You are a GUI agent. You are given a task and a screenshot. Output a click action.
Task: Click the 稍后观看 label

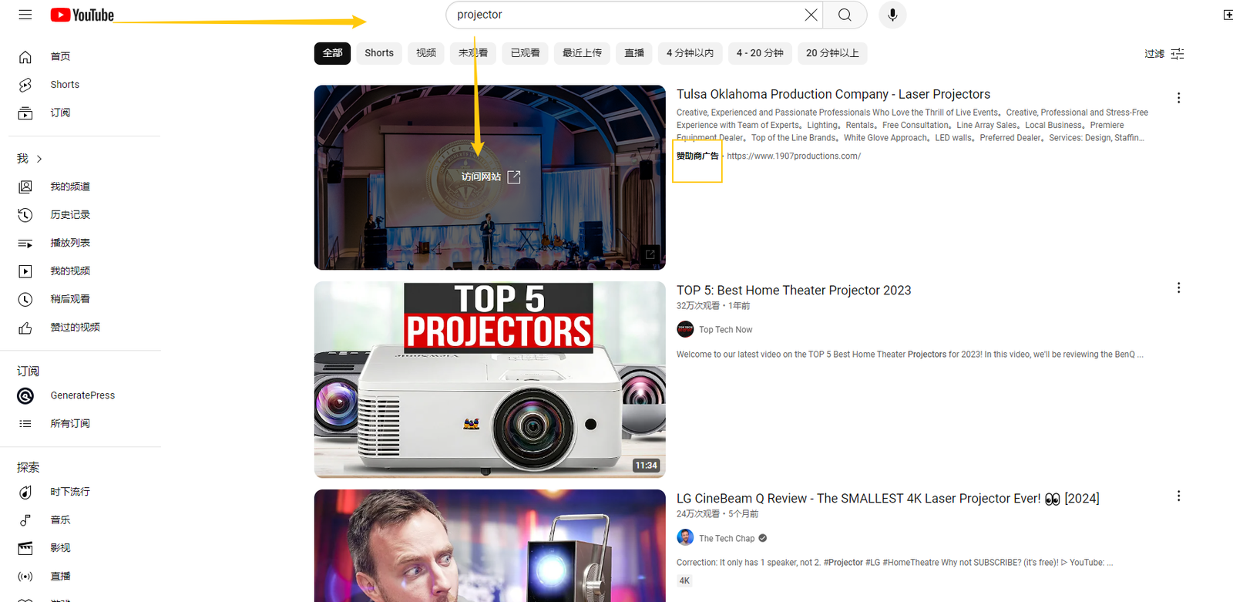coord(70,299)
